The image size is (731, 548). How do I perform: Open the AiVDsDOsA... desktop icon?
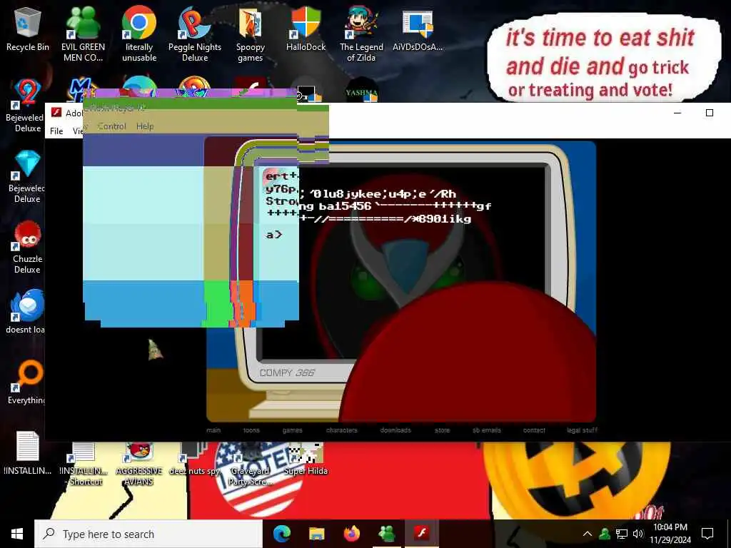coord(418,30)
